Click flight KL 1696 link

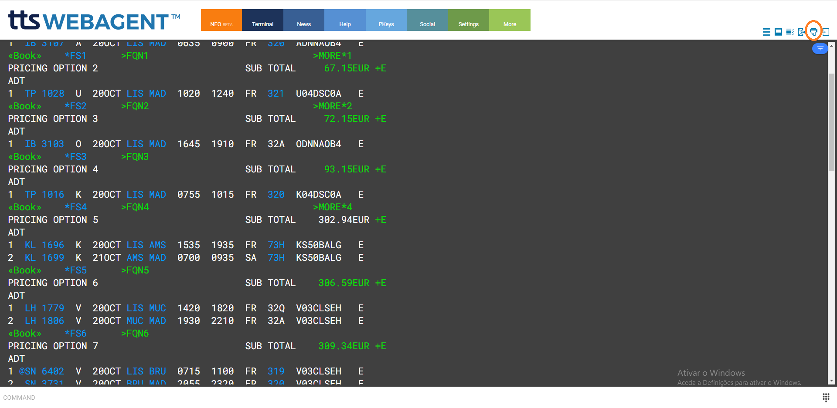coord(44,245)
